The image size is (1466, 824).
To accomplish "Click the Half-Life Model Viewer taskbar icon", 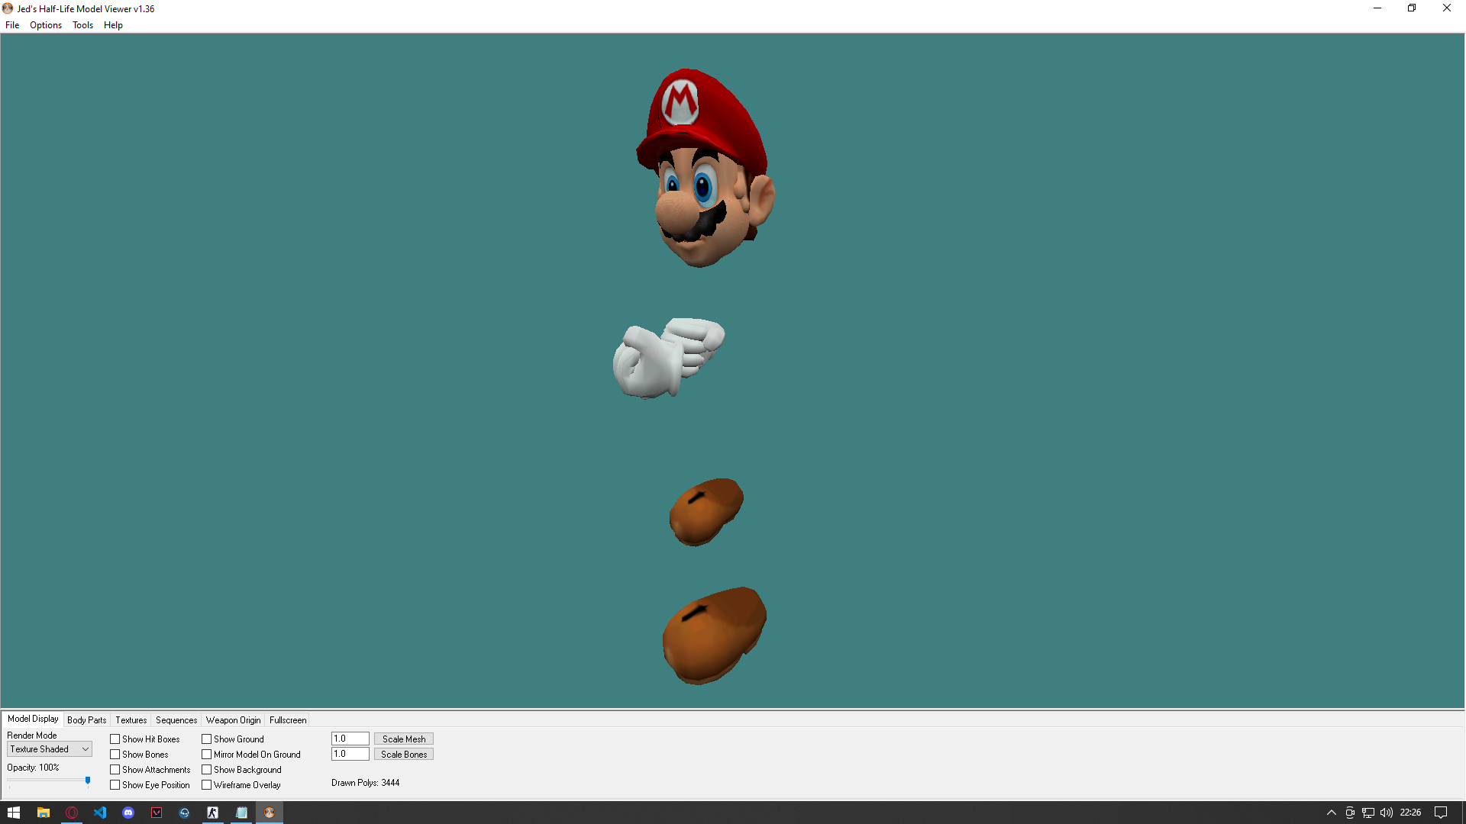I will click(x=270, y=813).
